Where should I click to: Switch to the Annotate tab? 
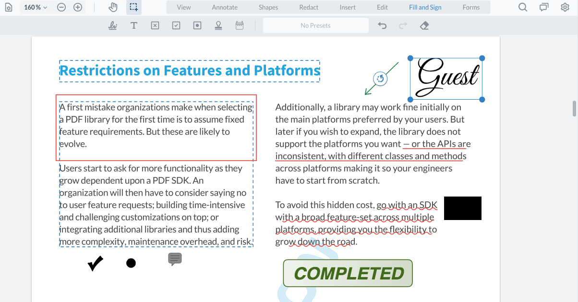(x=225, y=7)
